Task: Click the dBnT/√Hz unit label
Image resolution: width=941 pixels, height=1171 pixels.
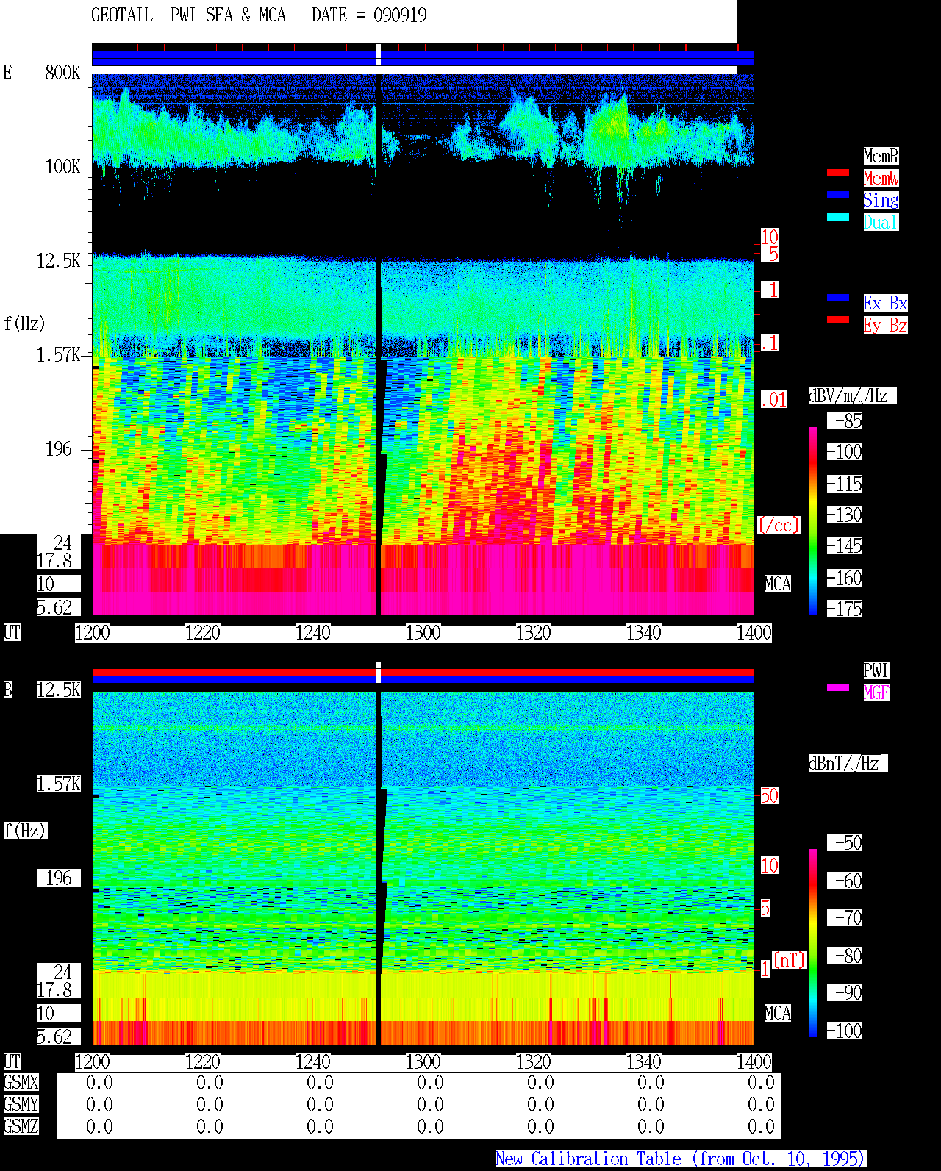Action: click(848, 763)
